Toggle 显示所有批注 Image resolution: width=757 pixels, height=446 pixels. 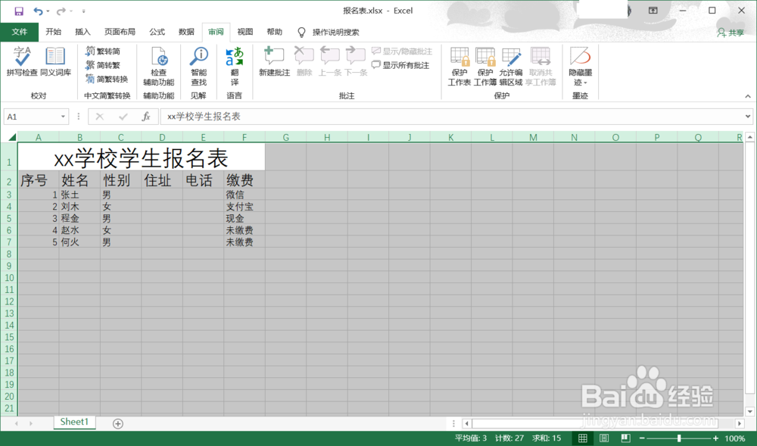(x=400, y=65)
